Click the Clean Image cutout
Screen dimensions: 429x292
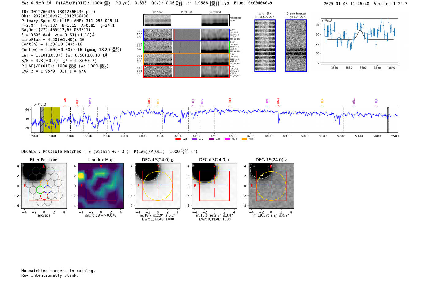pyautogui.click(x=296, y=46)
